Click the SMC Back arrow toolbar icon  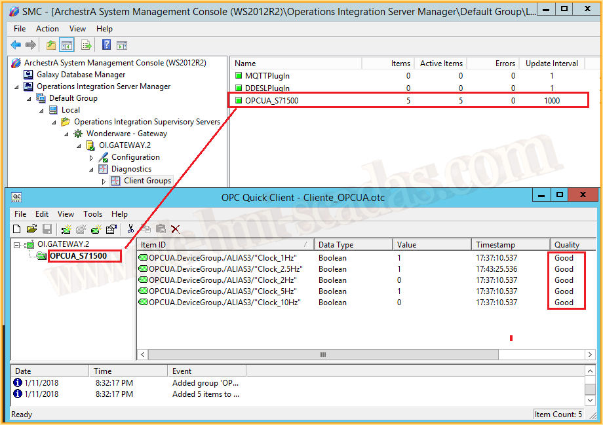point(16,45)
